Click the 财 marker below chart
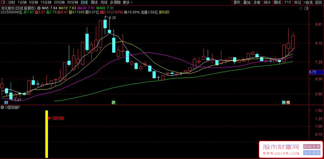The image size is (324, 159). coord(6,102)
